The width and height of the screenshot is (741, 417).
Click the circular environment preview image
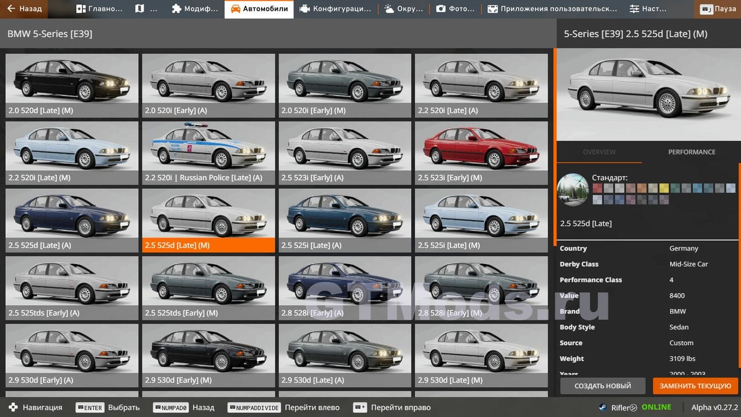[x=573, y=189]
